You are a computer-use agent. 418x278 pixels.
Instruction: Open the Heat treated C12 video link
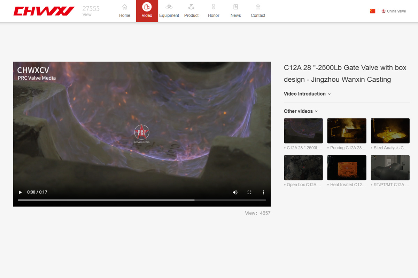347,185
